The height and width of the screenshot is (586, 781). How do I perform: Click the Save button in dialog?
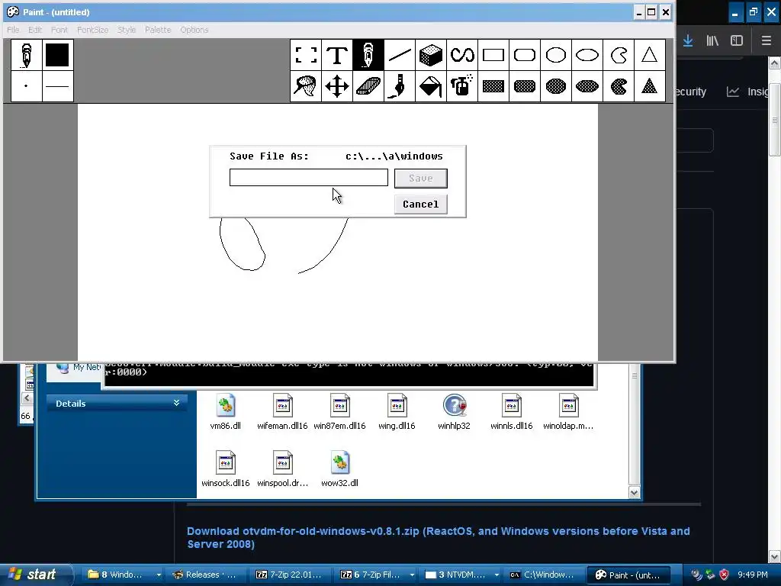[x=421, y=179]
